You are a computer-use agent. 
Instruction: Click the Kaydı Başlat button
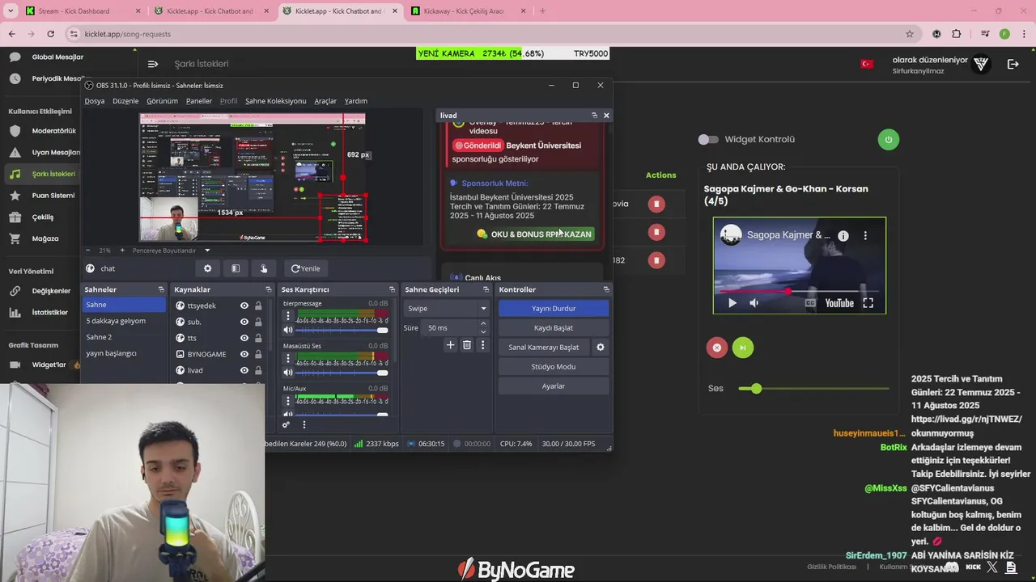(554, 327)
